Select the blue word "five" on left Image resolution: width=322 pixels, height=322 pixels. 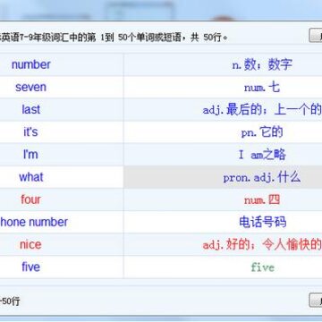(31, 267)
